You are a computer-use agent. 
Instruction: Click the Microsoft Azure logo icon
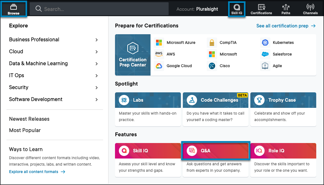(x=159, y=43)
